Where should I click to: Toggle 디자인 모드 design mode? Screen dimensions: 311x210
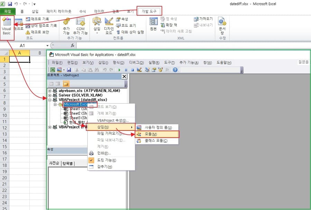pos(109,26)
